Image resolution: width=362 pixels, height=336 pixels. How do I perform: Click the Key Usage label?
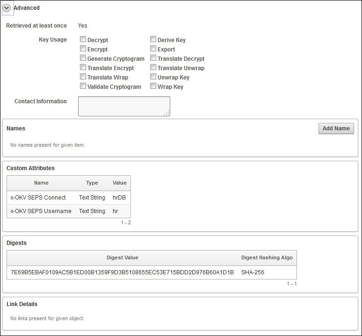click(53, 40)
